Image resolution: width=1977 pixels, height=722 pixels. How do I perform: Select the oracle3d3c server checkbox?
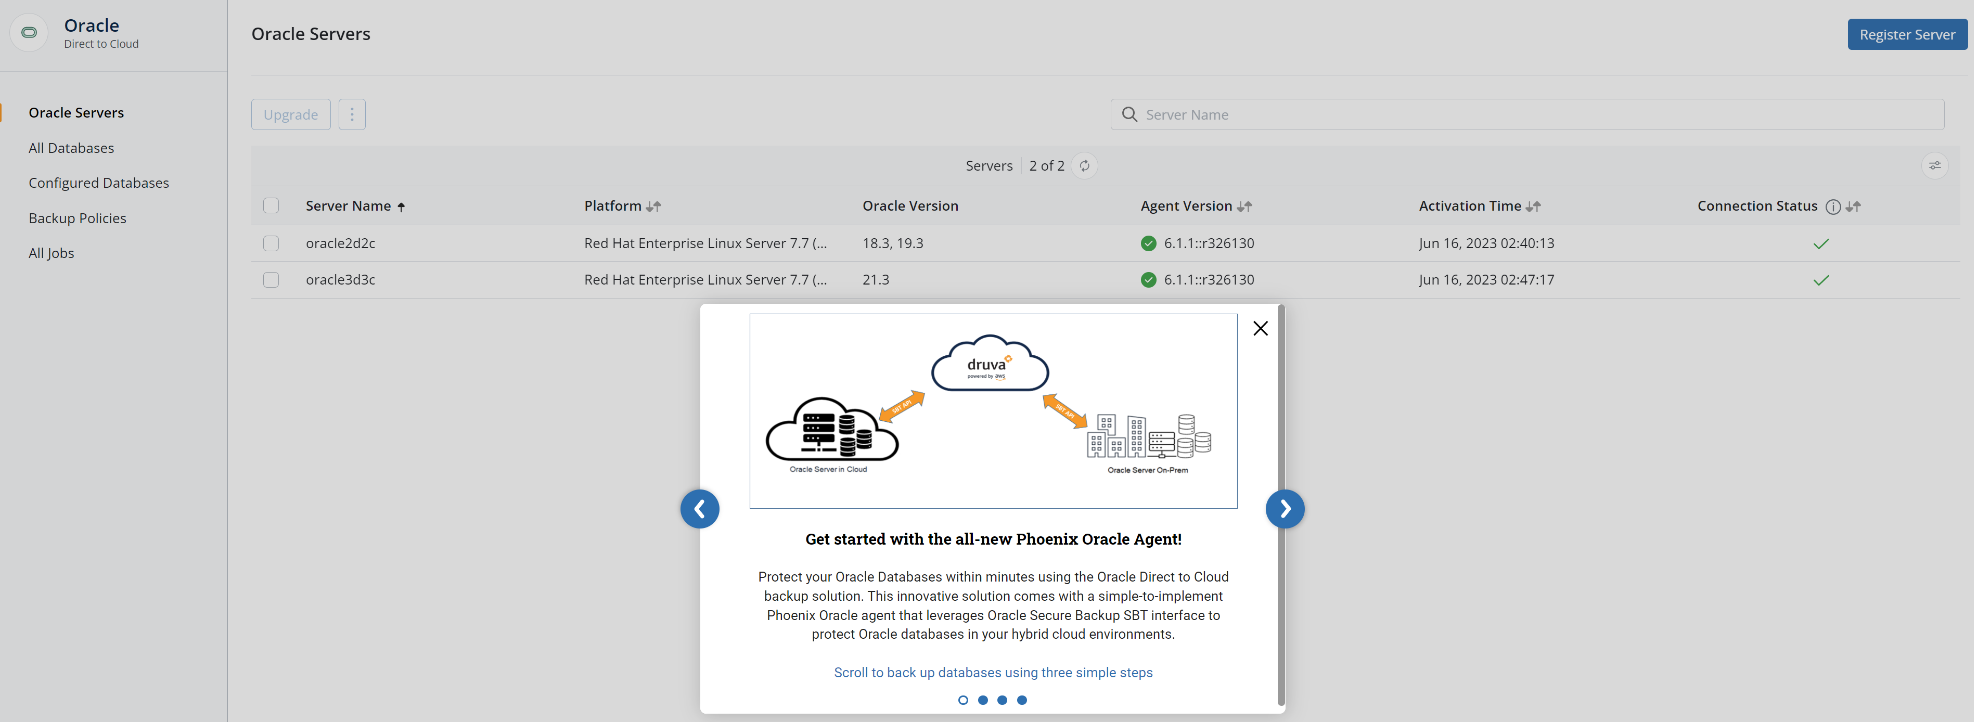tap(271, 280)
